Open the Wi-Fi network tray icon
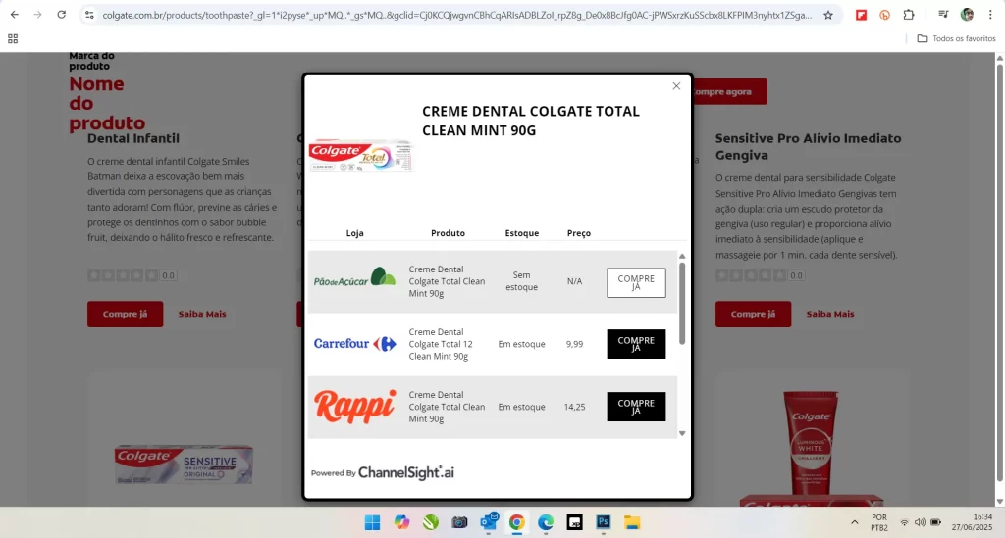The width and height of the screenshot is (1005, 538). 904,522
